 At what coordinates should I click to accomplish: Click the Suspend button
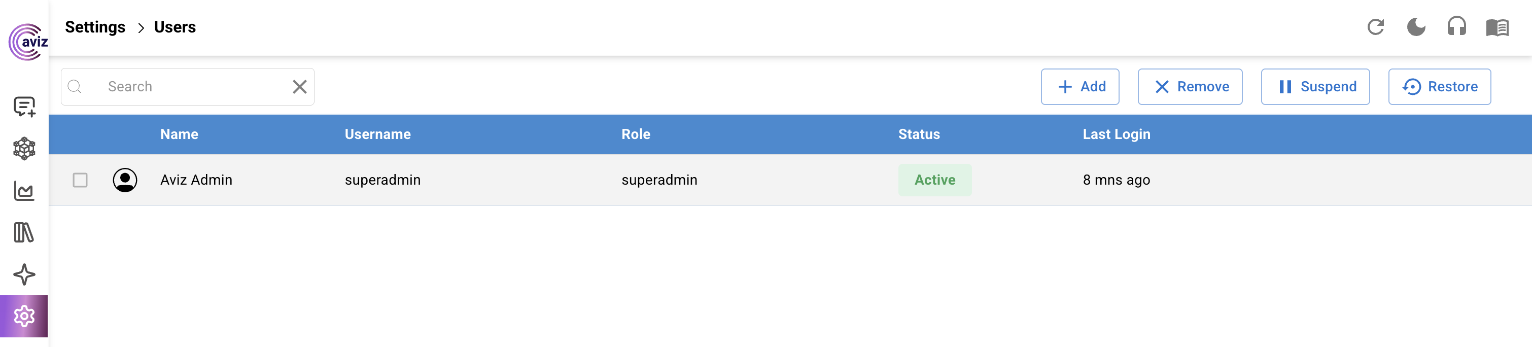(x=1315, y=87)
